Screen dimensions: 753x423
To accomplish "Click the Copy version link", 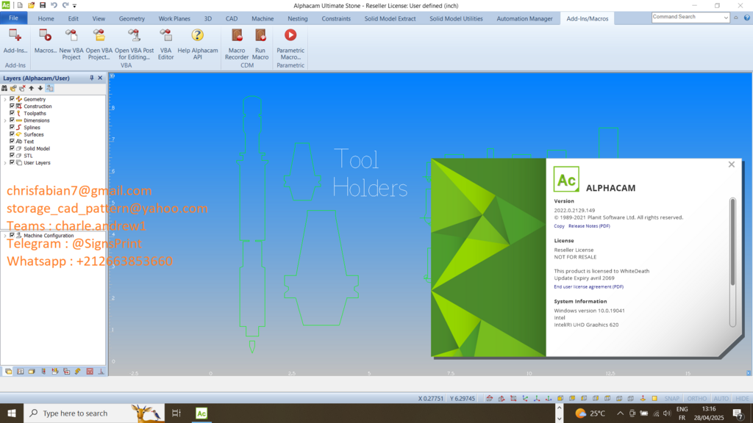I will pyautogui.click(x=559, y=226).
